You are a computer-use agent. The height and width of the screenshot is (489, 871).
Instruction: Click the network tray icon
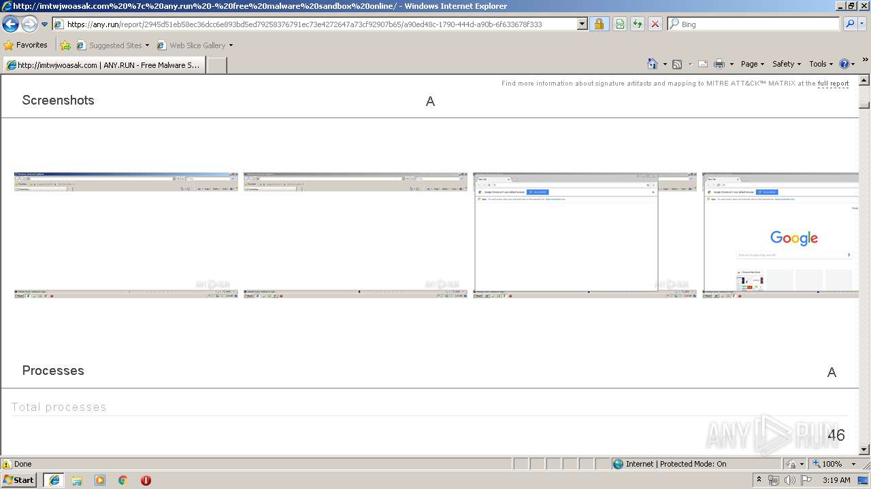click(774, 480)
